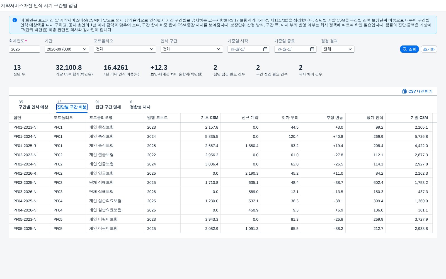Image resolution: width=446 pixels, height=279 pixels.
Task: Click the CSV 내려받기 link
Action: pos(417,91)
